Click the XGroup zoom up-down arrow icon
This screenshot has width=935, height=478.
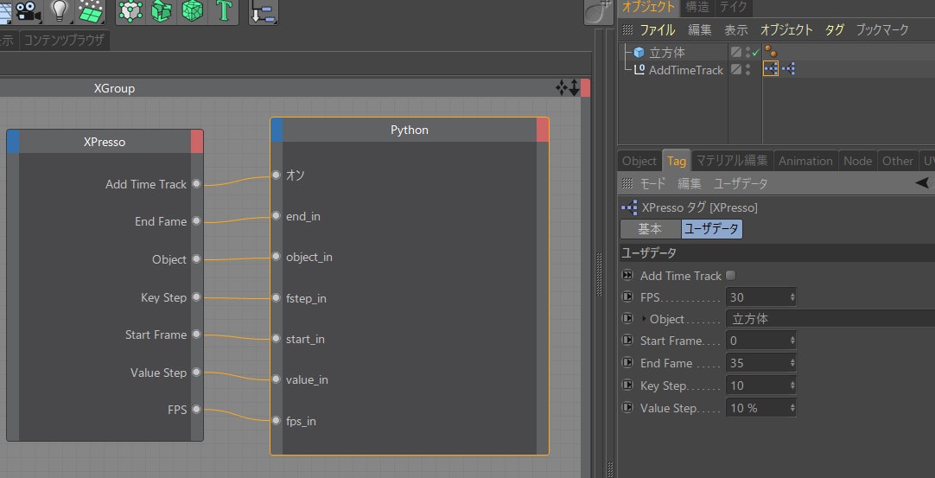click(574, 88)
